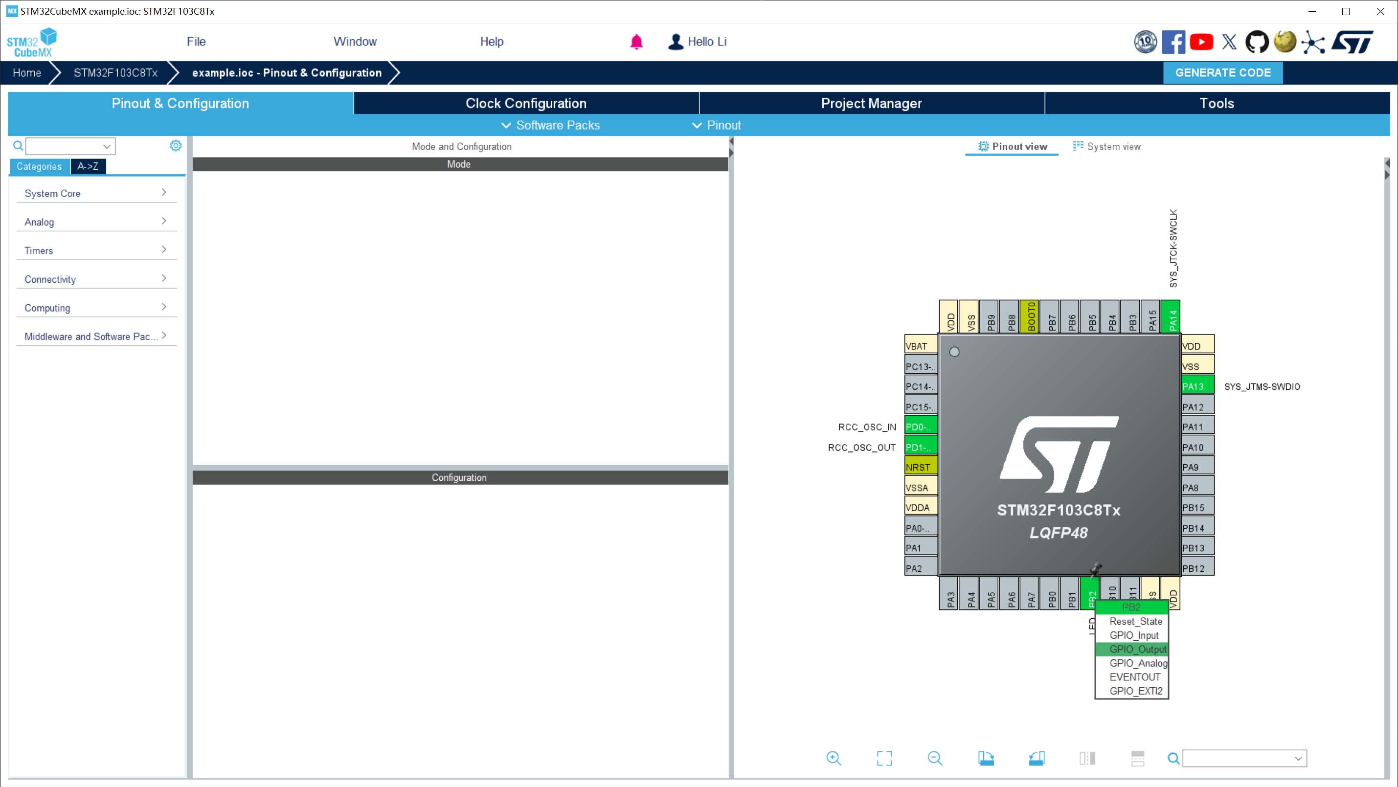Click example.ioc Pinout & Configuration breadcrumb
Image resolution: width=1398 pixels, height=787 pixels.
(287, 73)
